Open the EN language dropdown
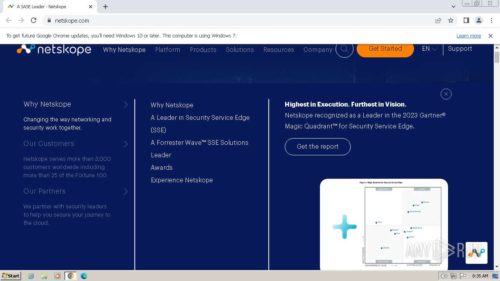Viewport: 500px width, 281px height. click(430, 49)
